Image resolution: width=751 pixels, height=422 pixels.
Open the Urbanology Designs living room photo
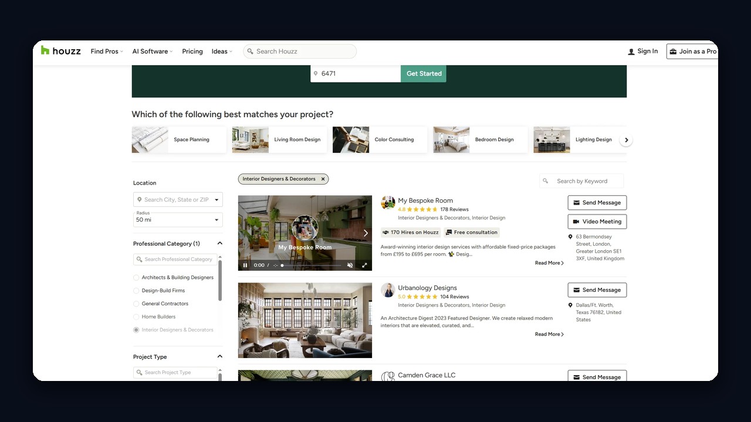[305, 320]
